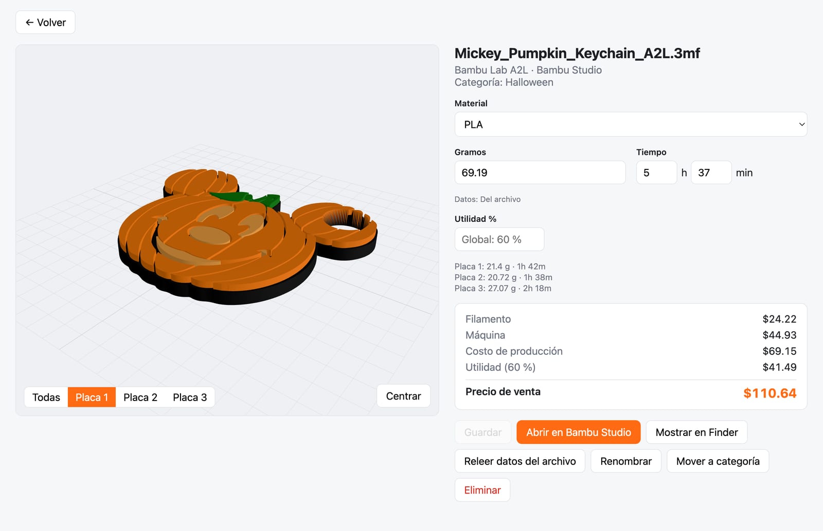Screen dimensions: 823x531
Task: Click the Costo de producción value $69.15
Action: pyautogui.click(x=779, y=351)
